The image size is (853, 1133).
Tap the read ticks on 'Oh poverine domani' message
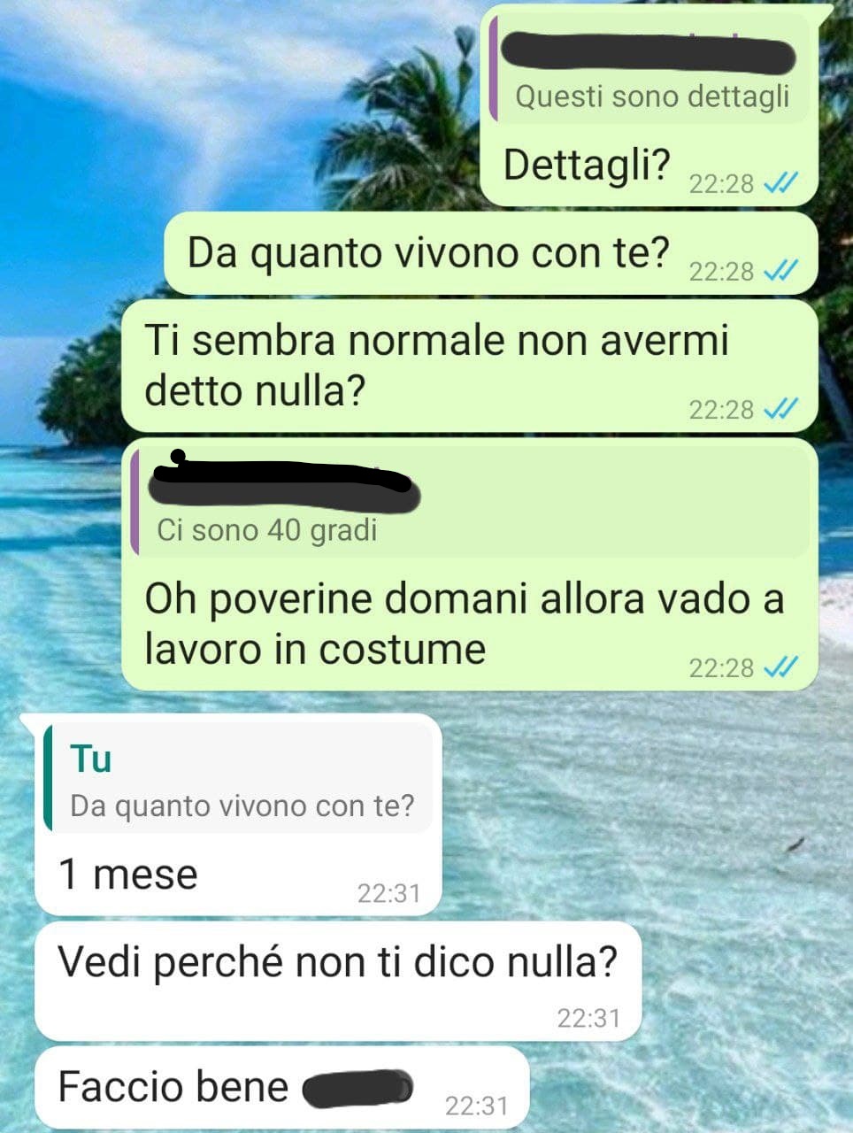780,667
